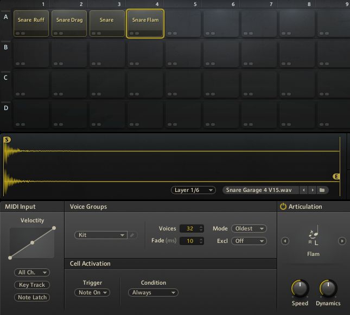This screenshot has height=315, width=350.
Task: Select the Snare Drag cell
Action: point(69,23)
